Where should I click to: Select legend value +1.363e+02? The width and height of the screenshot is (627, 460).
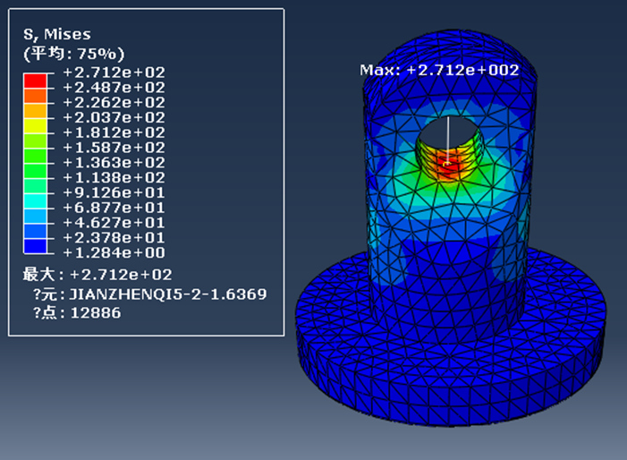coord(114,162)
